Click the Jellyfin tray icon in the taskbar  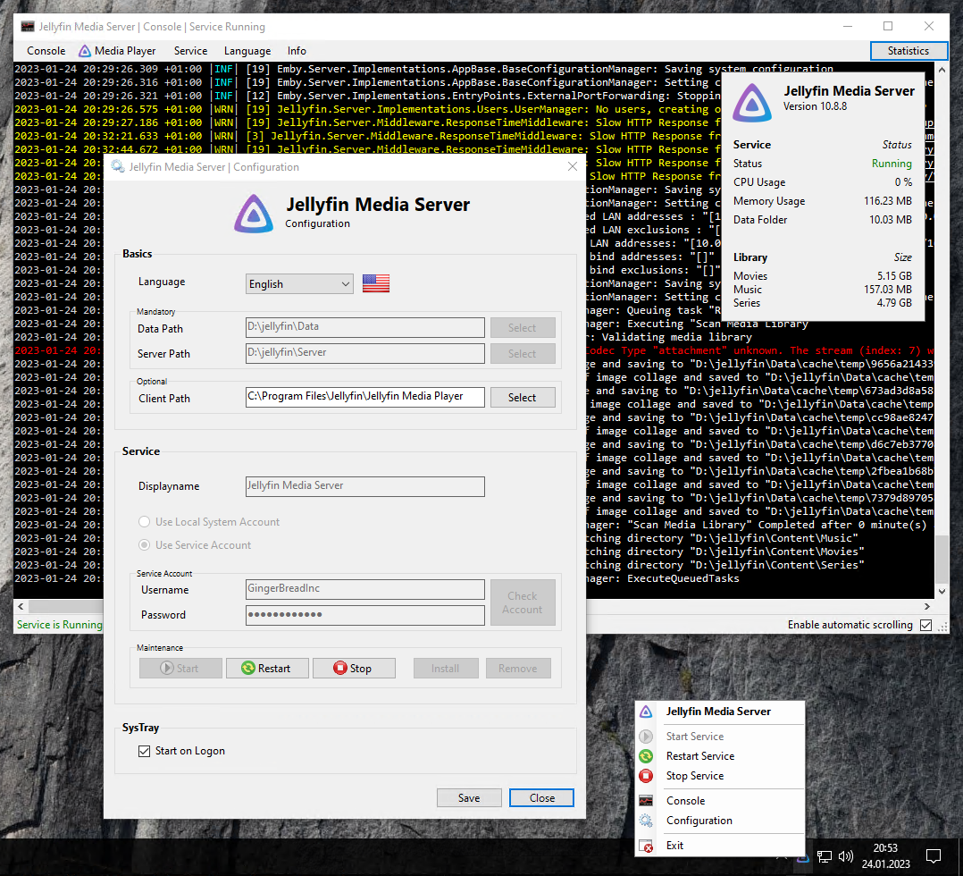[x=802, y=858]
